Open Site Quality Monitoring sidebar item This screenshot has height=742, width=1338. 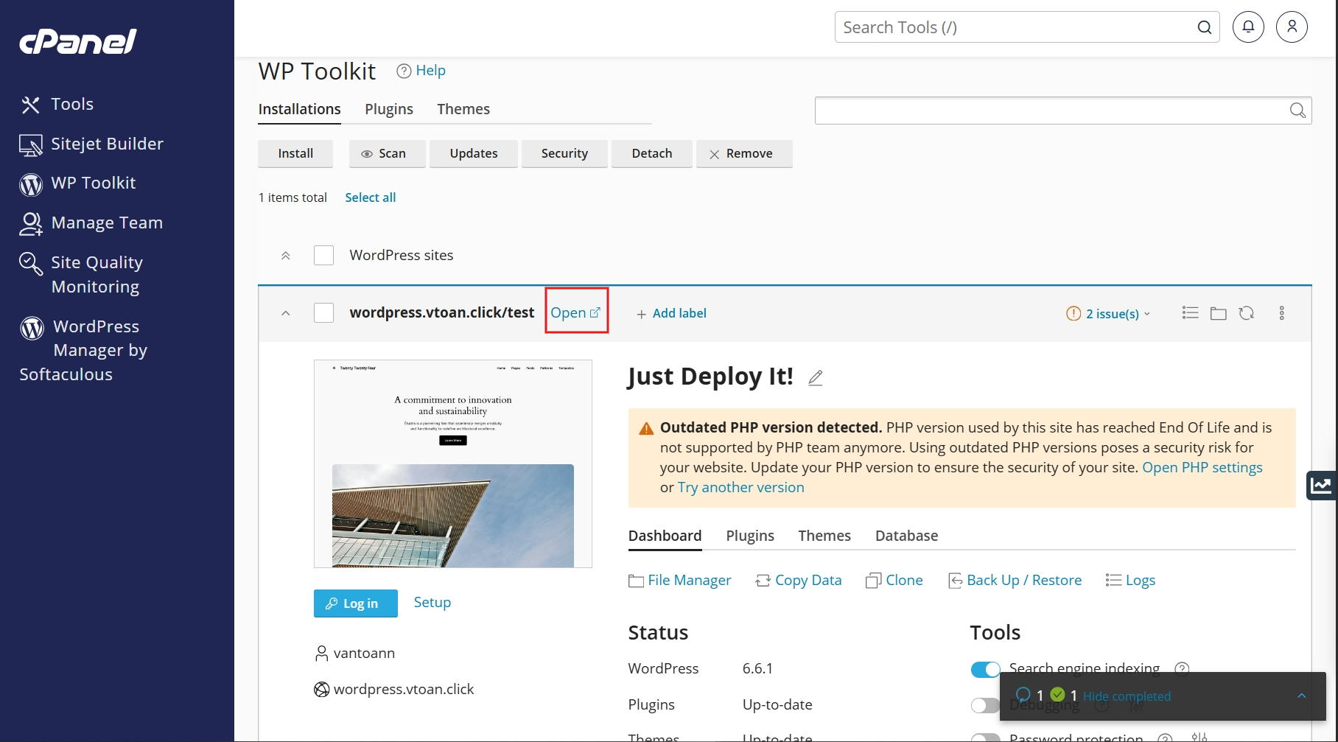click(x=81, y=274)
